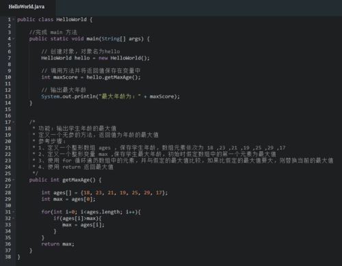Collapse the class fold arrow at line 1
Image resolution: width=342 pixels, height=266 pixels.
coord(13,20)
